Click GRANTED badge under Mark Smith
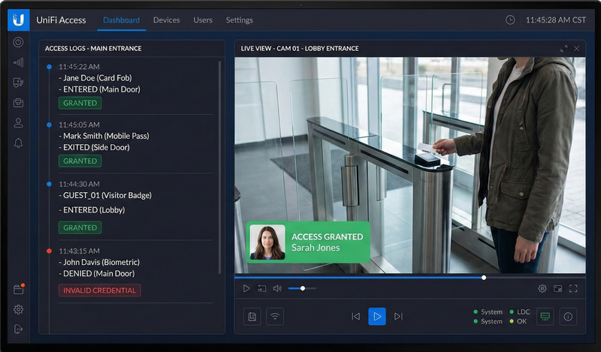 (x=80, y=161)
